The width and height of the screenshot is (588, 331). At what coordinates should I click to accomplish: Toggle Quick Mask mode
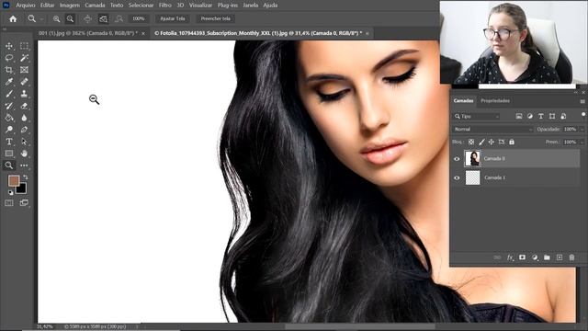pos(9,203)
